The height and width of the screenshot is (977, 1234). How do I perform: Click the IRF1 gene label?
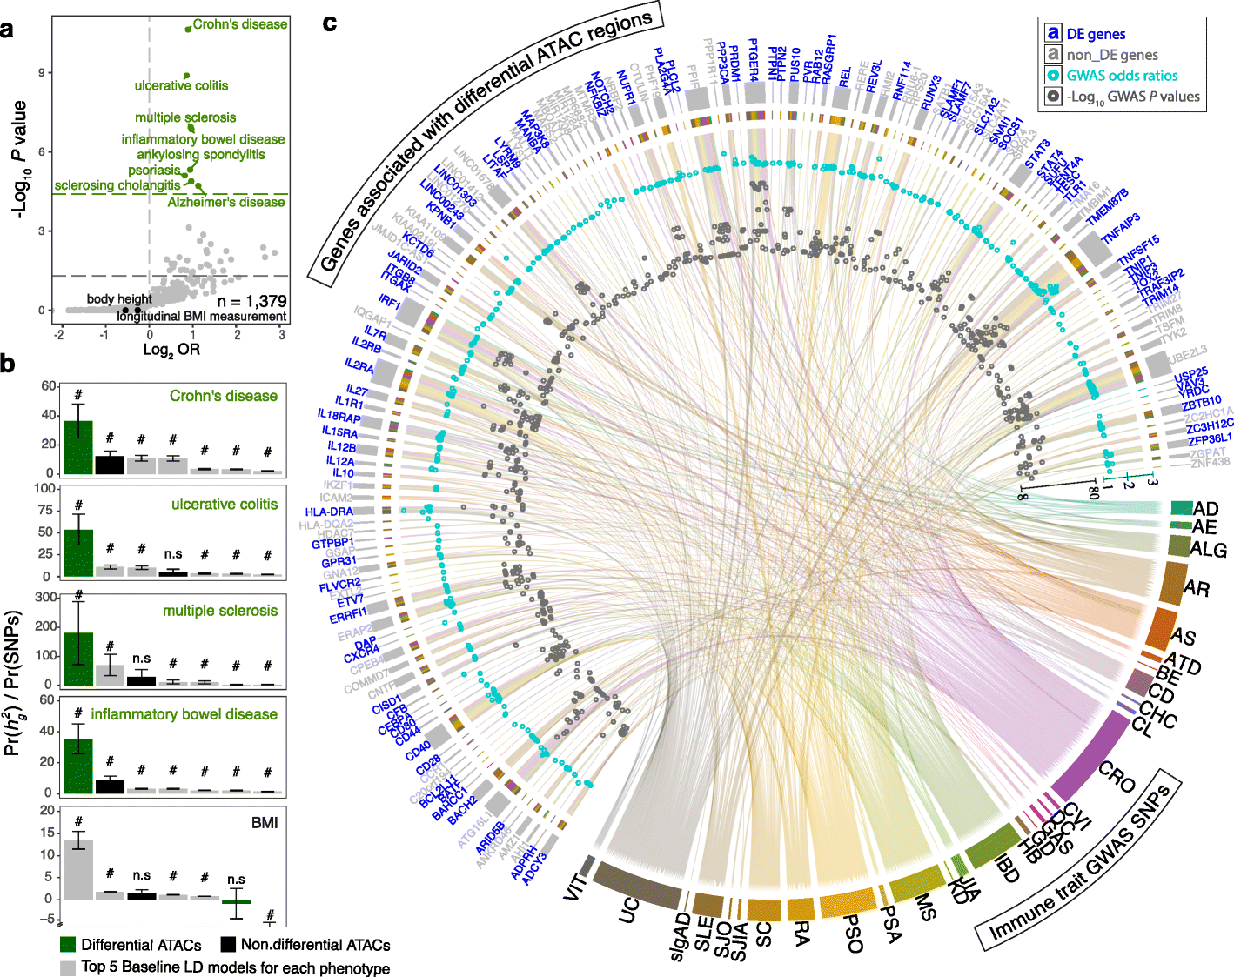(x=389, y=303)
